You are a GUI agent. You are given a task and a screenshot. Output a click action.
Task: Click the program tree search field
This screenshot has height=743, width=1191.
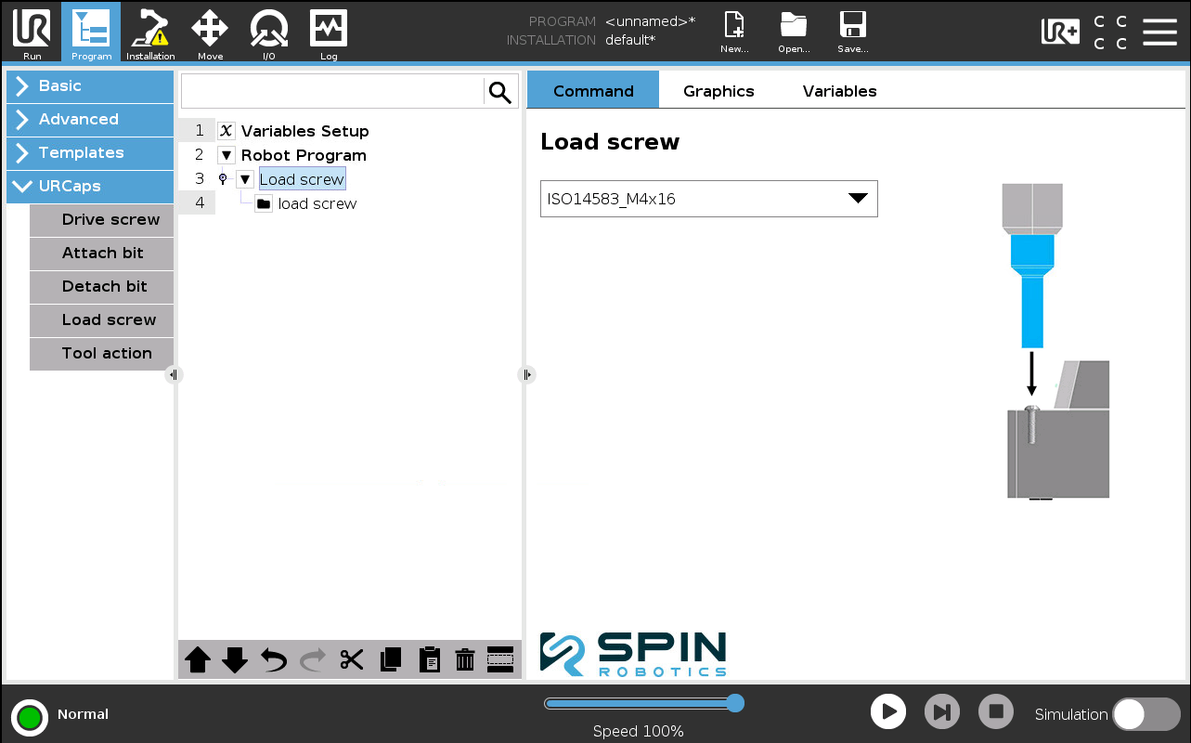(x=332, y=92)
